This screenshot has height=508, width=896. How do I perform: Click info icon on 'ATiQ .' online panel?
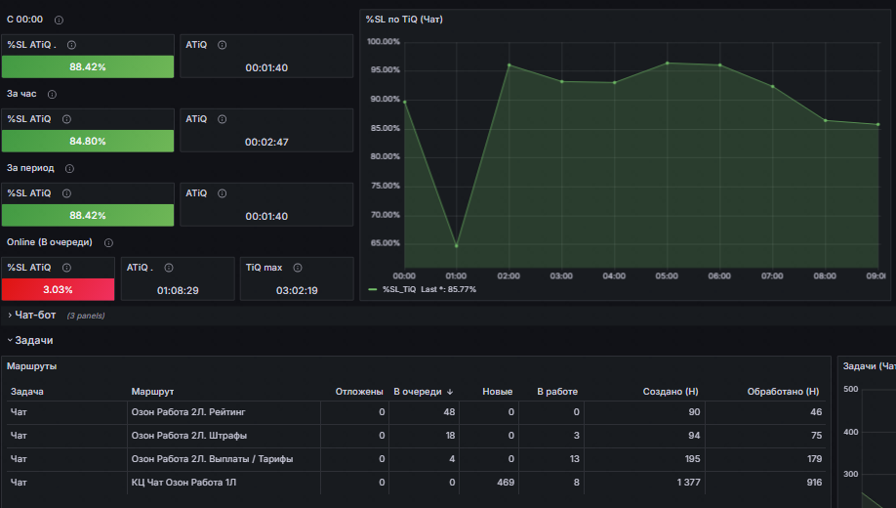[169, 268]
